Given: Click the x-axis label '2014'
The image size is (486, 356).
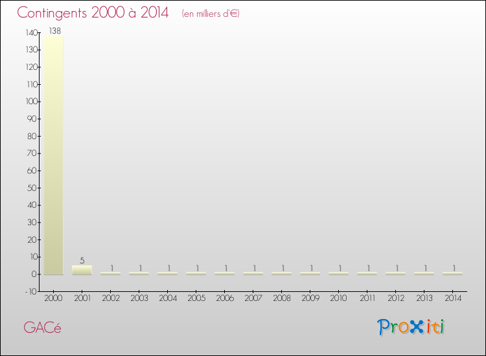Looking at the screenshot, I should click(453, 298).
